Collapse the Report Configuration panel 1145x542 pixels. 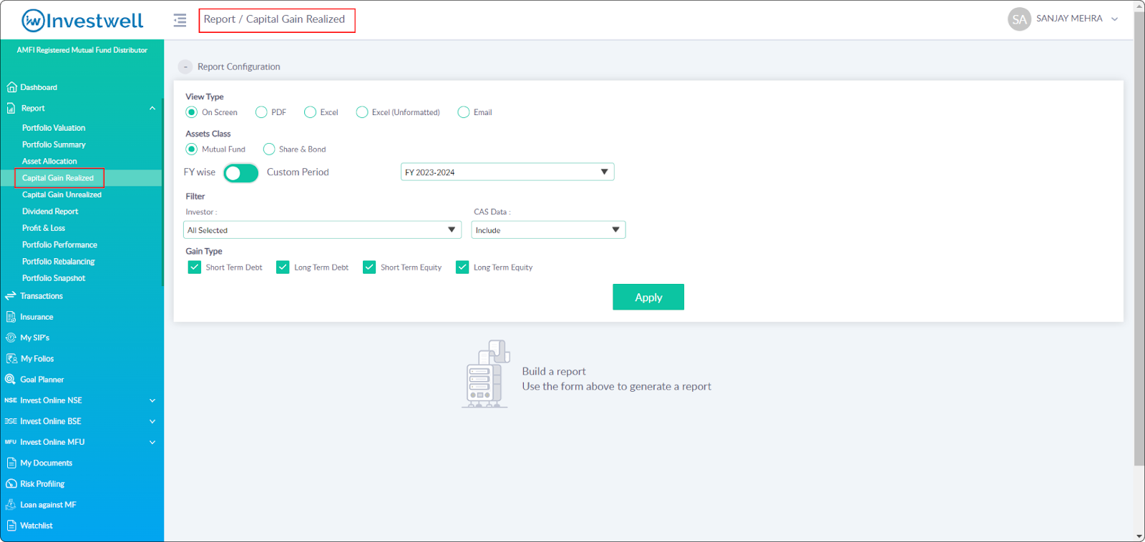(185, 66)
